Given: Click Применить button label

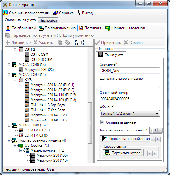Looking at the screenshot, I should coord(111,43).
